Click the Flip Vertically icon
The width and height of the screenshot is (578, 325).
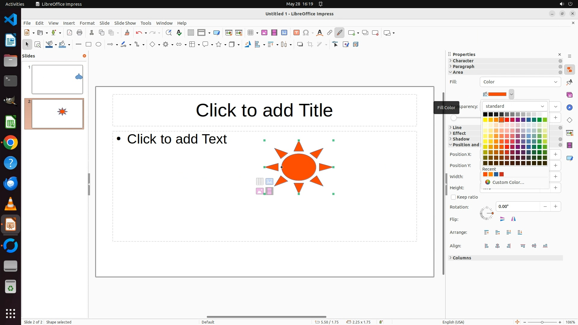click(502, 219)
